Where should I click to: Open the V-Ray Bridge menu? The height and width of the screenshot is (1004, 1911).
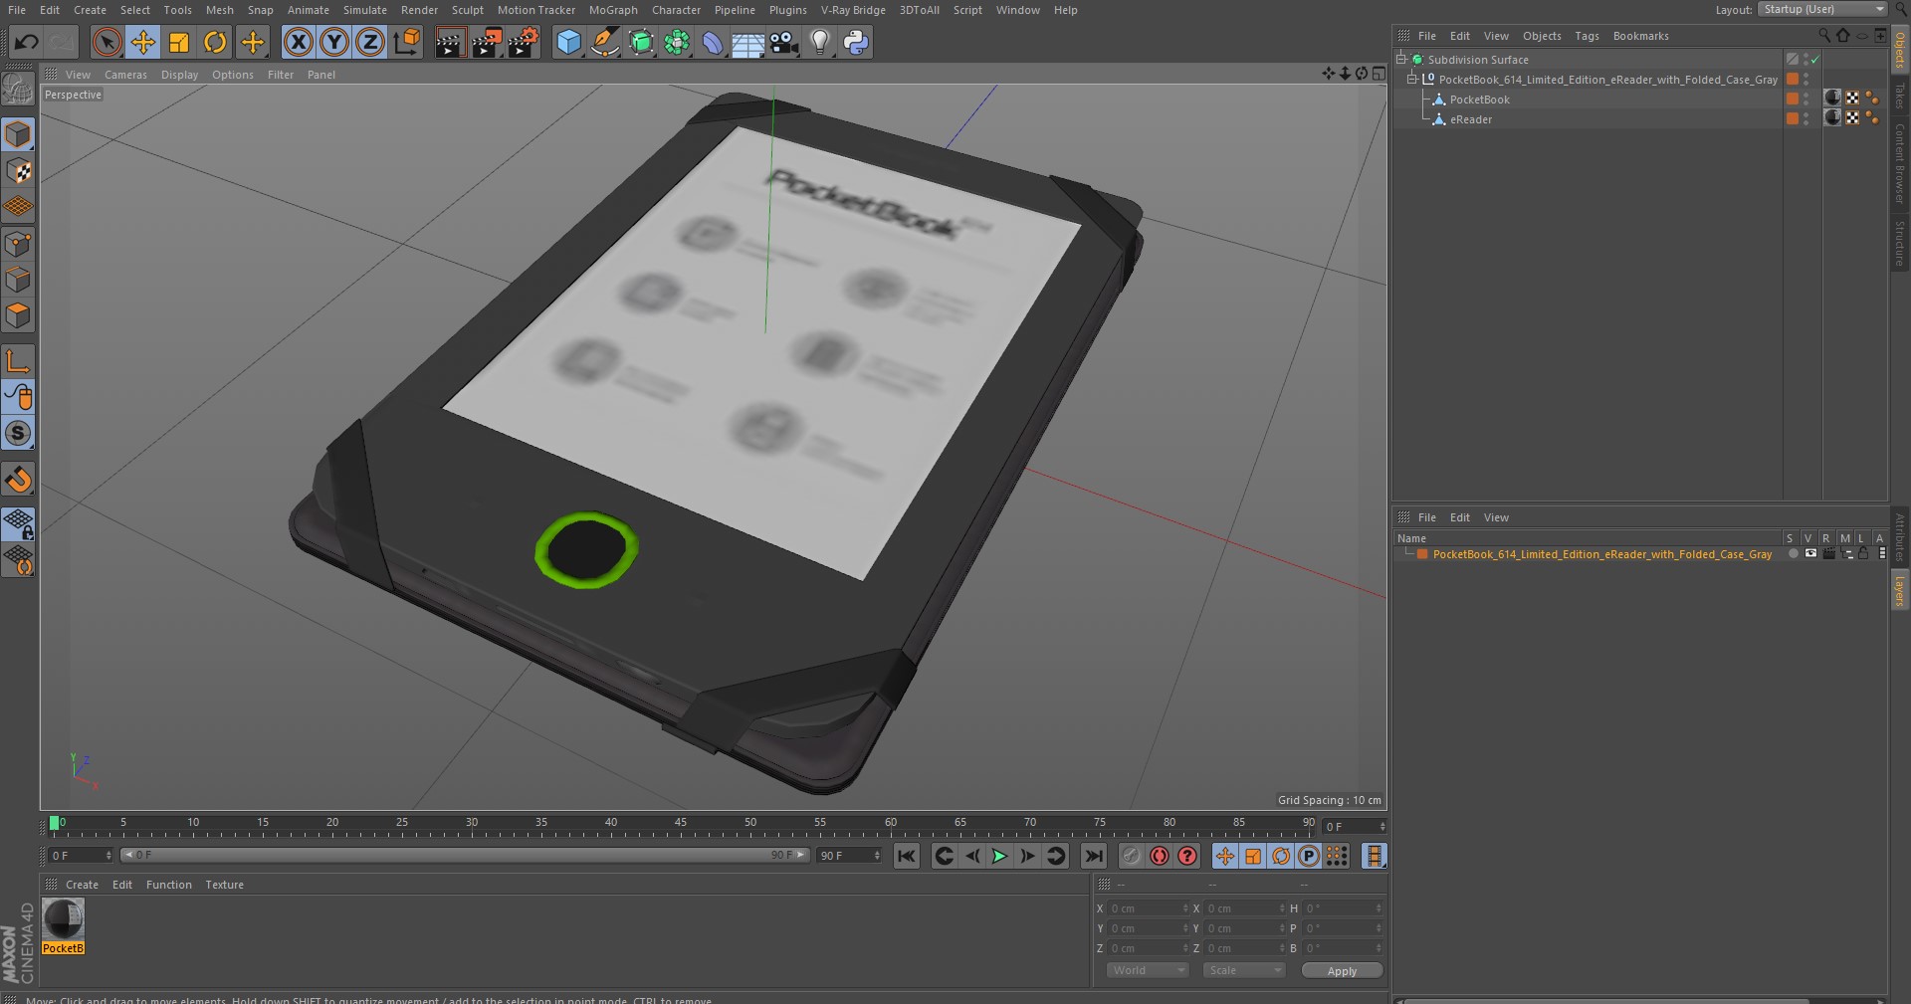[x=853, y=10]
